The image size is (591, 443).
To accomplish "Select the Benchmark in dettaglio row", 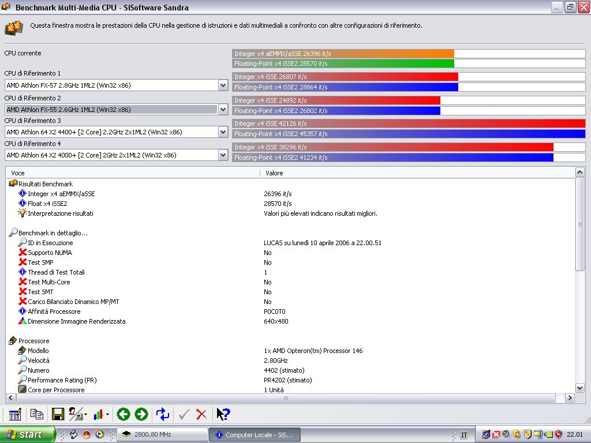I will [290, 233].
